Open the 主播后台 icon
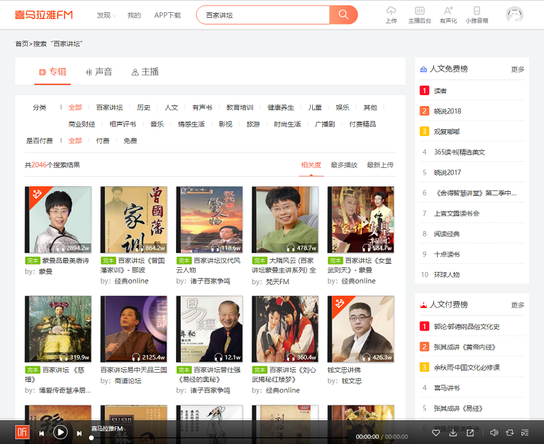544x444 pixels. coord(420,15)
